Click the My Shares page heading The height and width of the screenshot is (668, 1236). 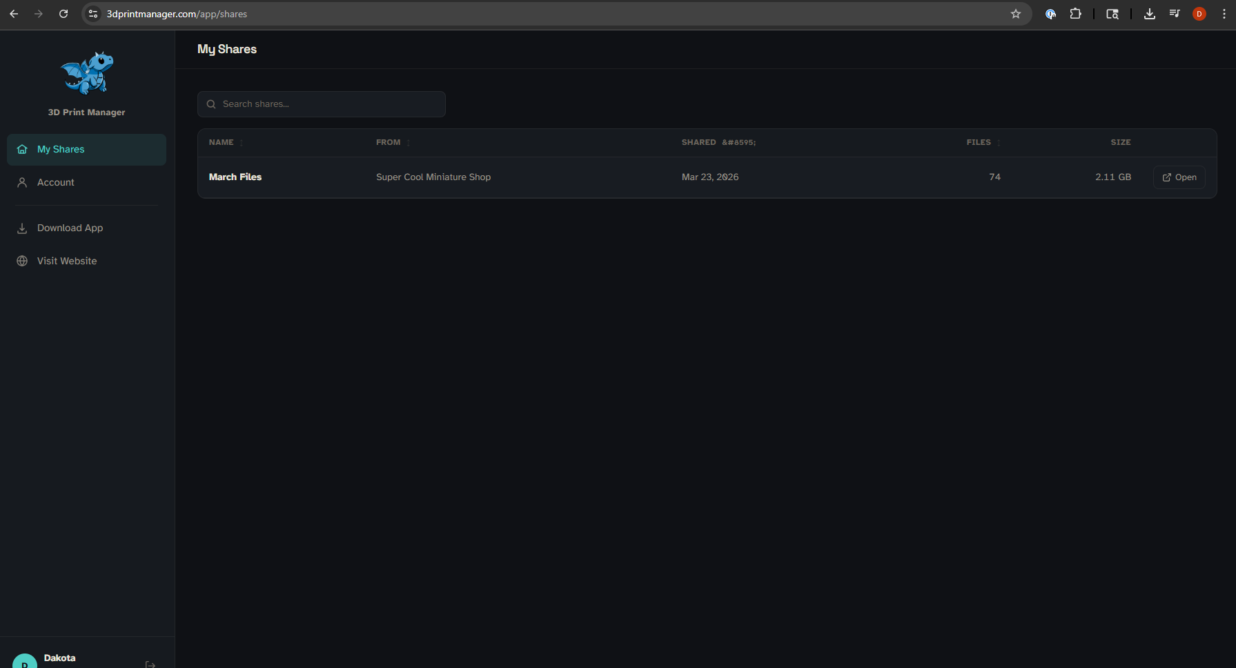tap(227, 49)
